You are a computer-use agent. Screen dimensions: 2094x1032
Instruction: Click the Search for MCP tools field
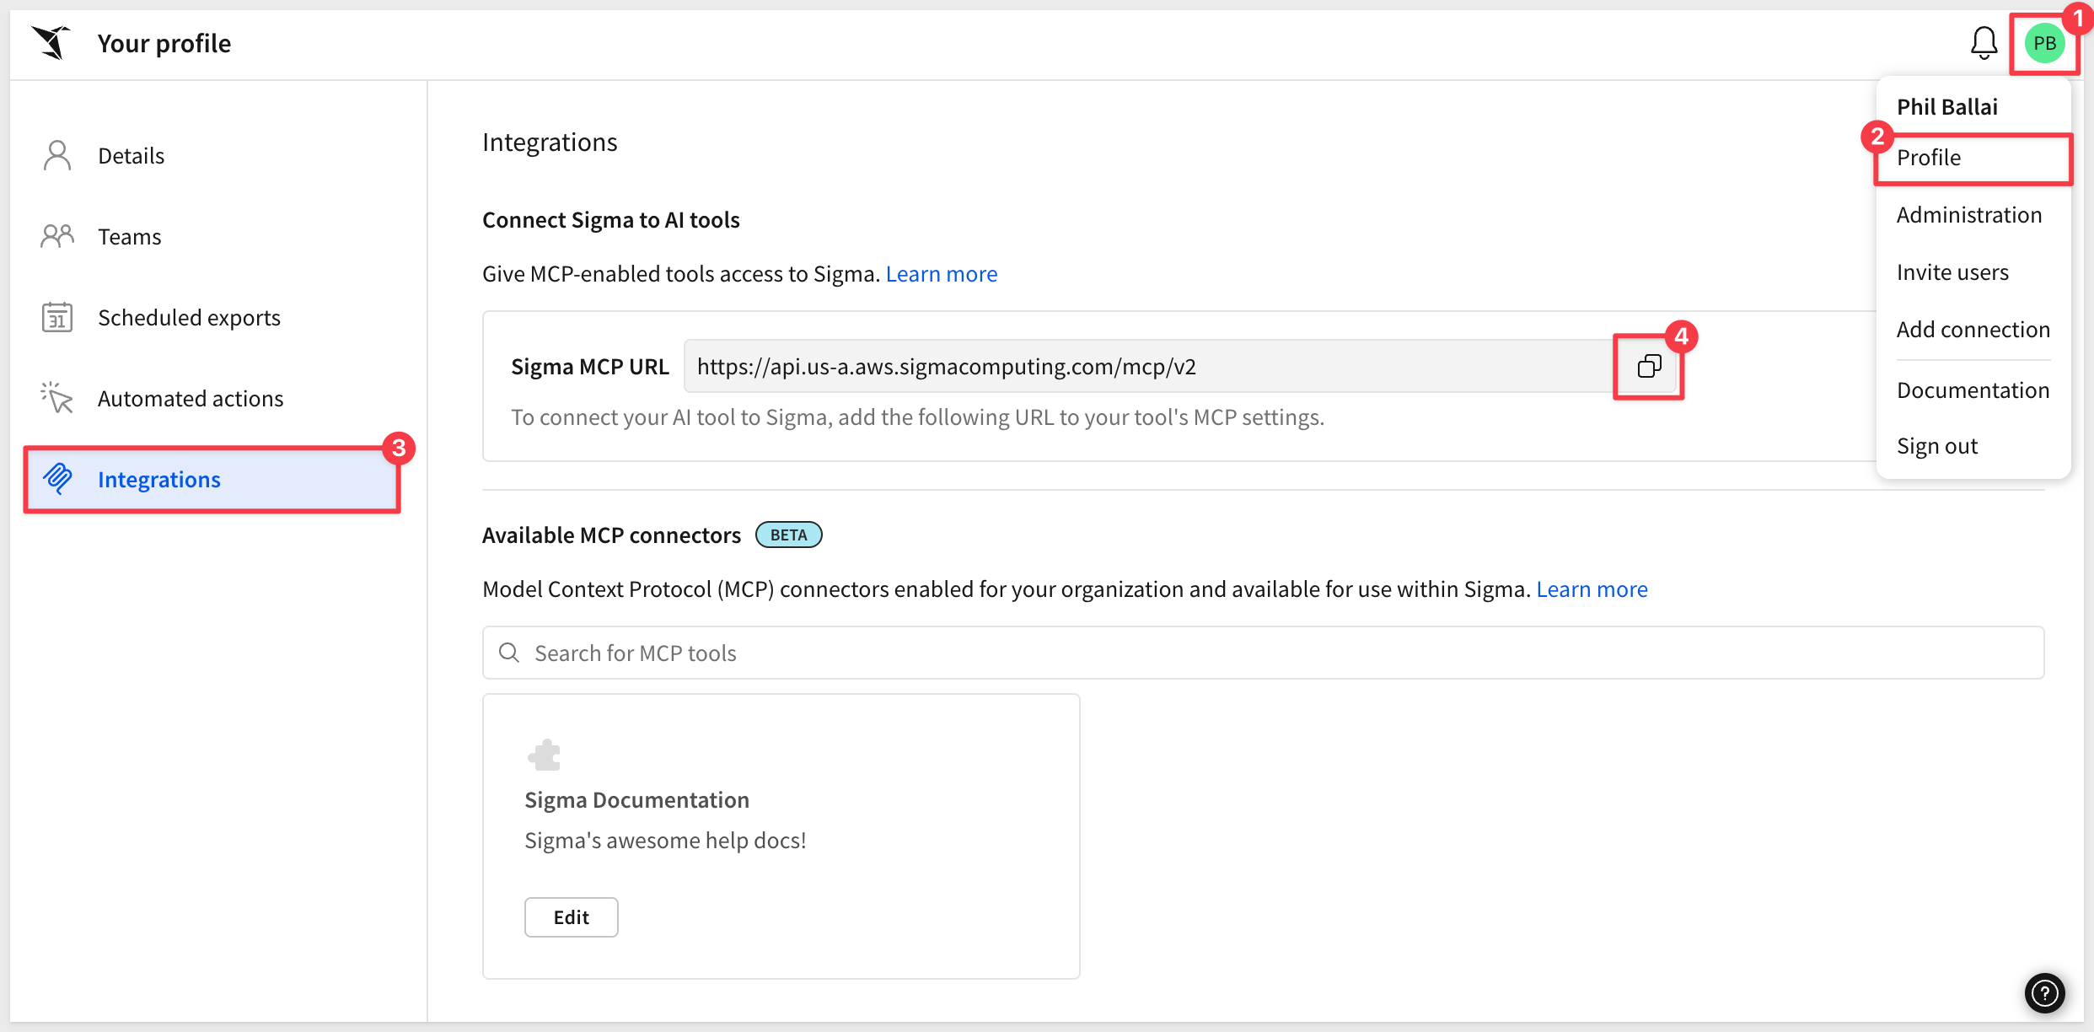pos(1263,653)
